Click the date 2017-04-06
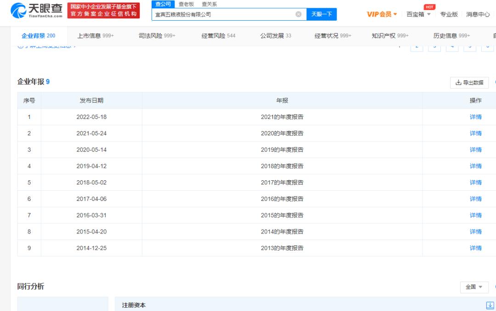 tap(91, 199)
